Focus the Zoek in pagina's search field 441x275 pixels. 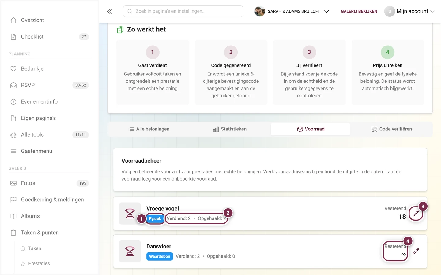(183, 11)
